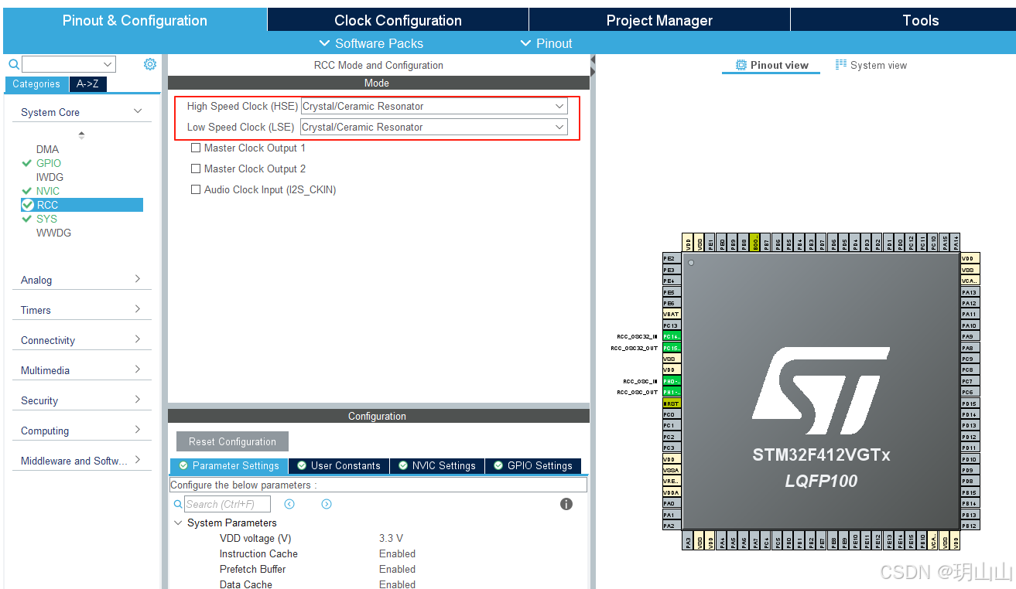Switch to the Clock Configuration tab
Image resolution: width=1016 pixels, height=589 pixels.
click(397, 20)
